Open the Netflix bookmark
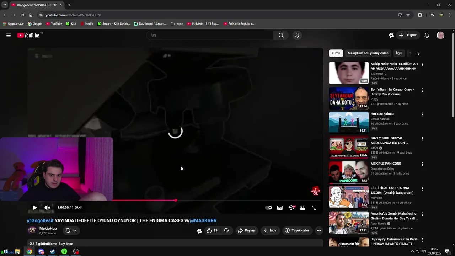Viewport: 455px width, 256px height. pyautogui.click(x=87, y=24)
